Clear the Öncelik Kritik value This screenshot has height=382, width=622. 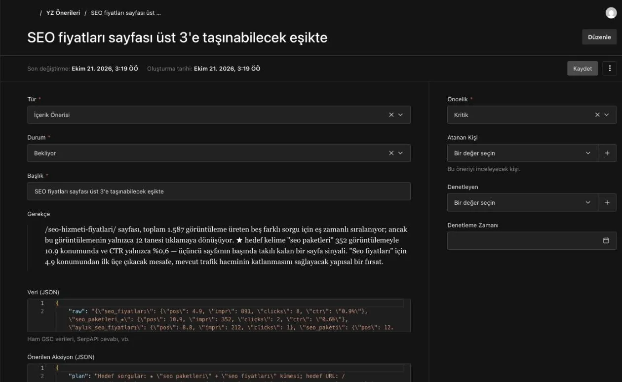(x=597, y=115)
